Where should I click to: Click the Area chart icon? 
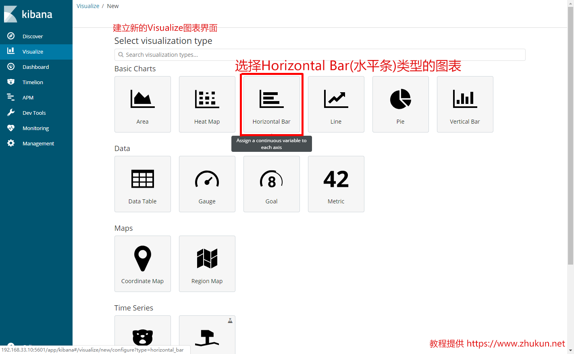click(143, 99)
